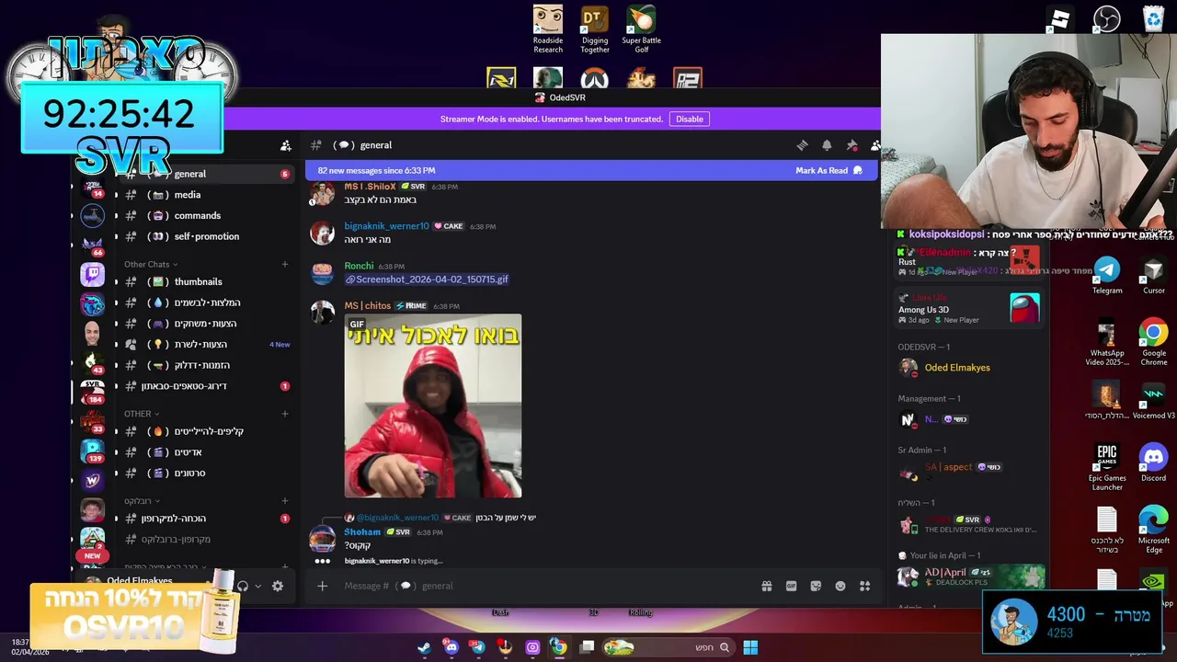Collapse the OTHER category

[142, 414]
